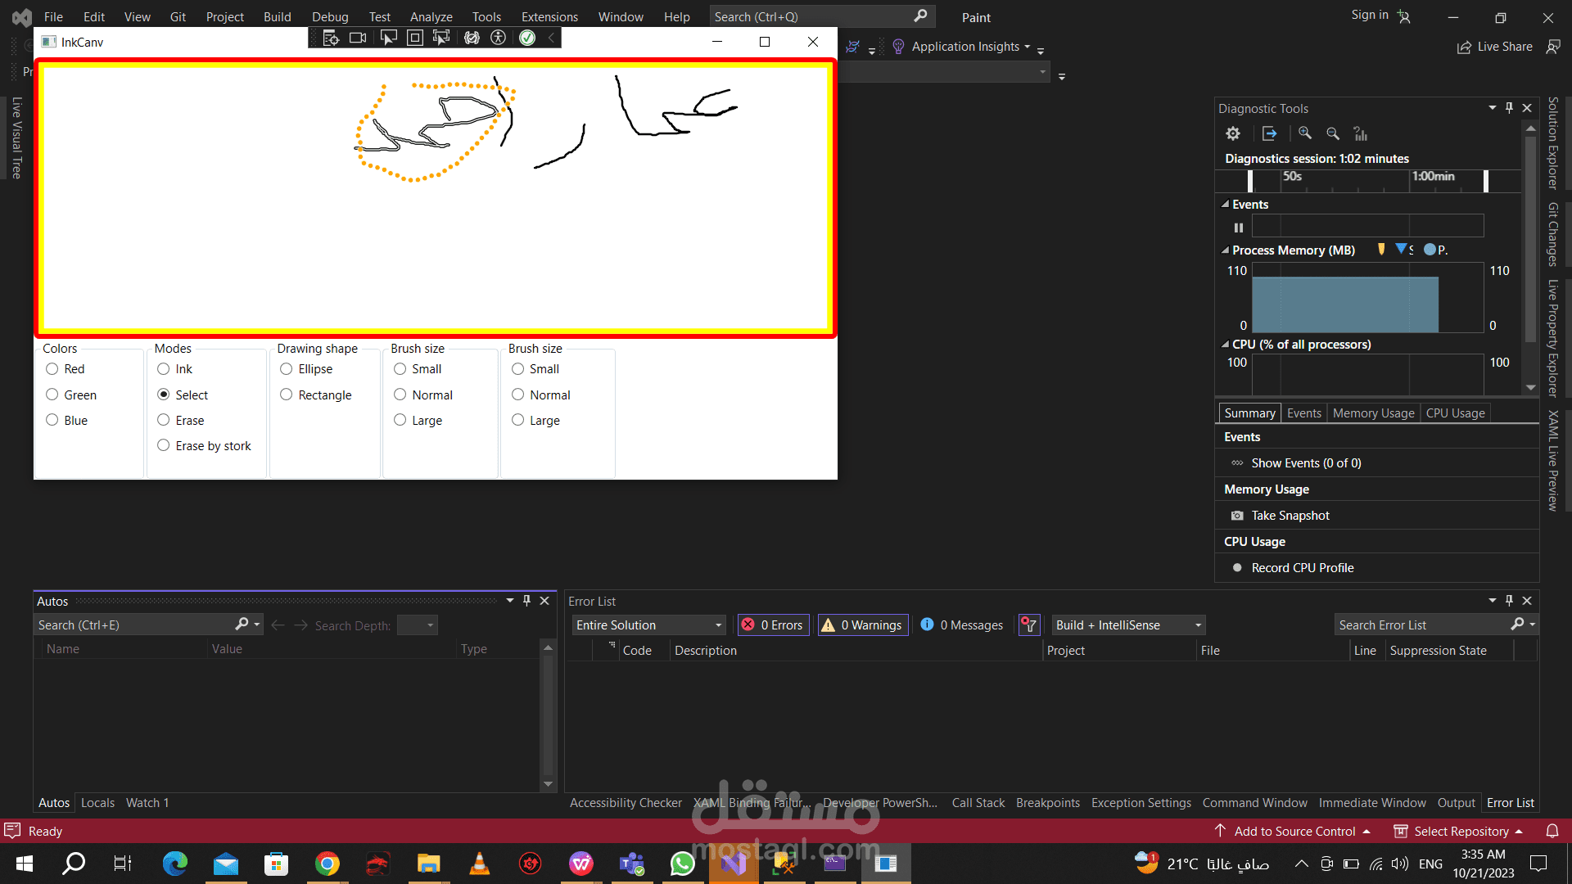Screen dimensions: 1572x884
Task: Open the Build + IntelliSense dropdown
Action: coord(1129,625)
